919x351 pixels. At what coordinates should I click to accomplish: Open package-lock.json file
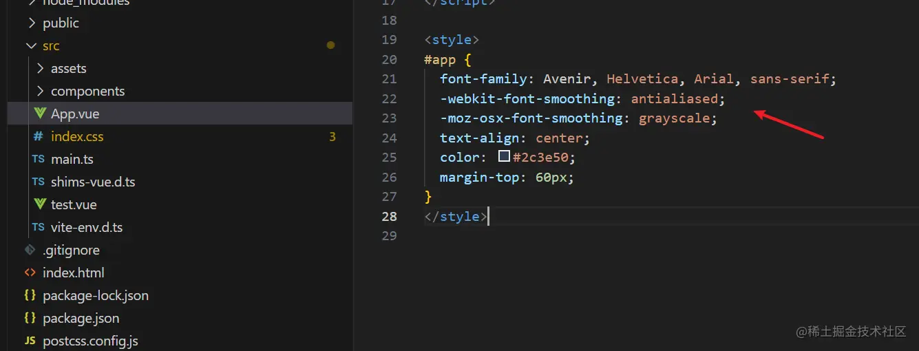pos(96,295)
